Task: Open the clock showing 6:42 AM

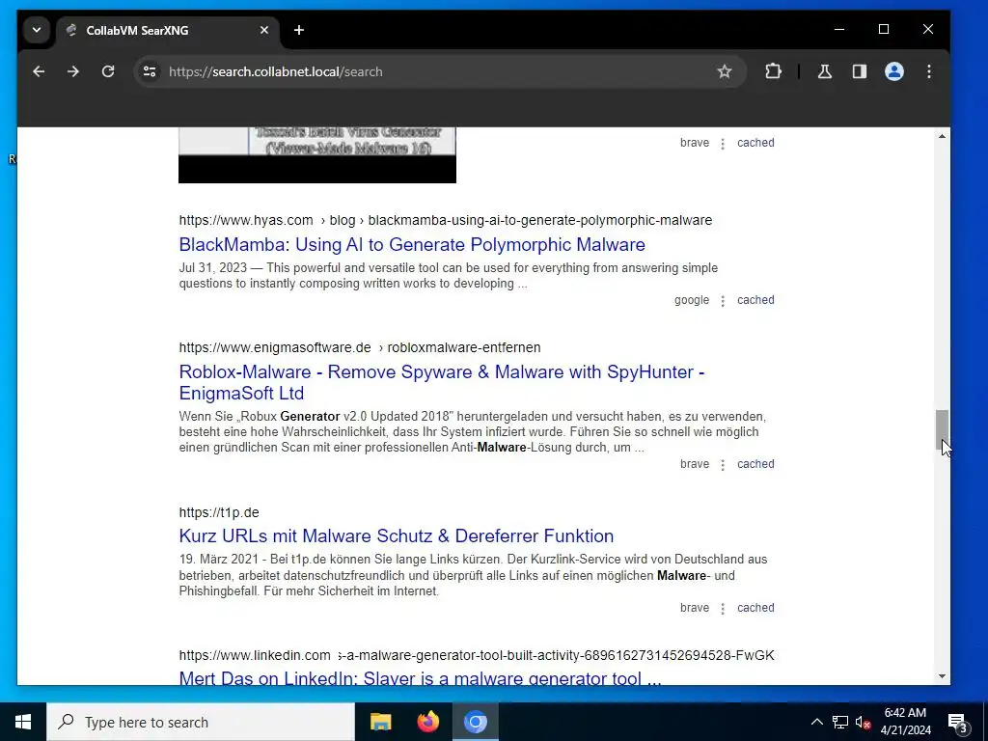Action: (905, 722)
